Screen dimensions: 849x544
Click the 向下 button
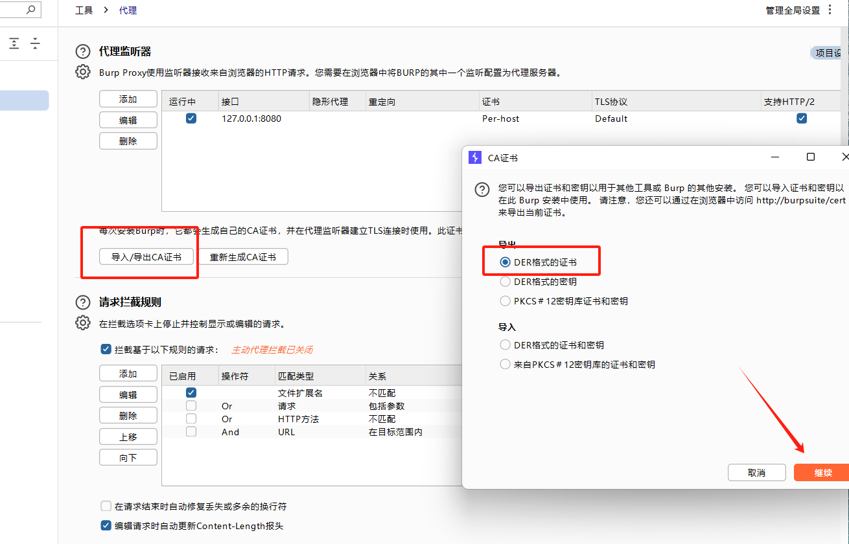(x=128, y=457)
